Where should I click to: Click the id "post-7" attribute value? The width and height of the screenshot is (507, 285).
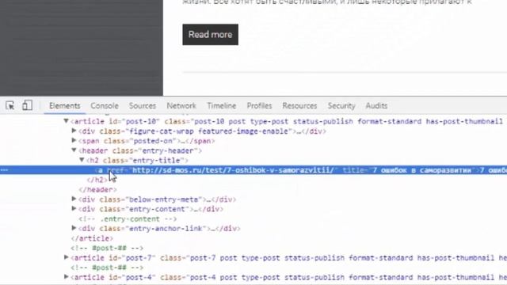(140, 258)
